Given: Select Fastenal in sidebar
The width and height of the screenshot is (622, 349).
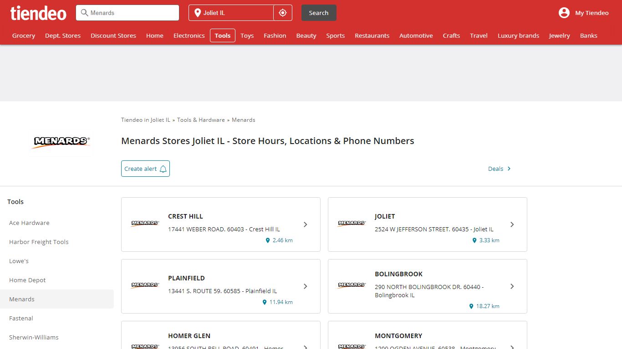Looking at the screenshot, I should (x=21, y=318).
